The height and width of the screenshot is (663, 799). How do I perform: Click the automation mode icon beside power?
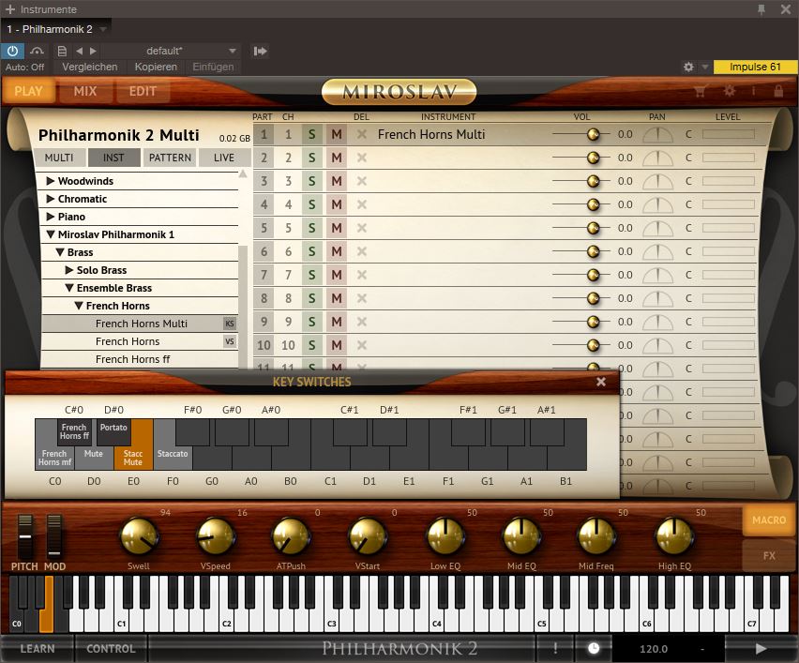pos(37,51)
